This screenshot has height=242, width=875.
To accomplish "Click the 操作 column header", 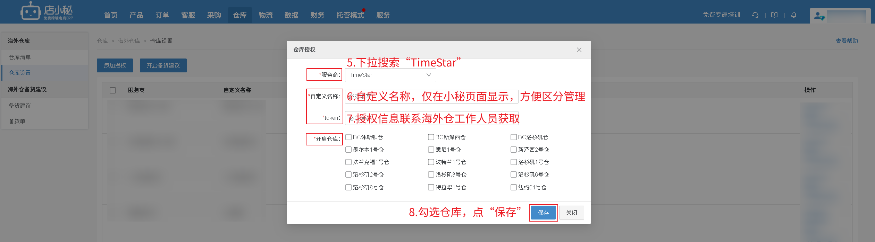I will (810, 90).
